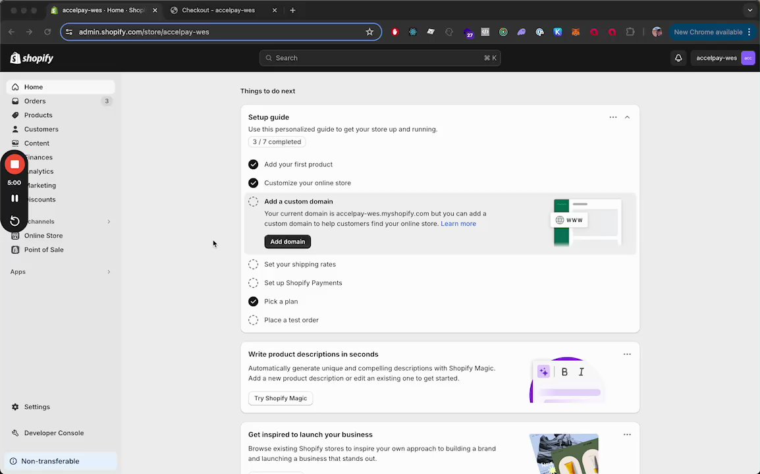Collapse the Setup guide card

click(x=627, y=117)
